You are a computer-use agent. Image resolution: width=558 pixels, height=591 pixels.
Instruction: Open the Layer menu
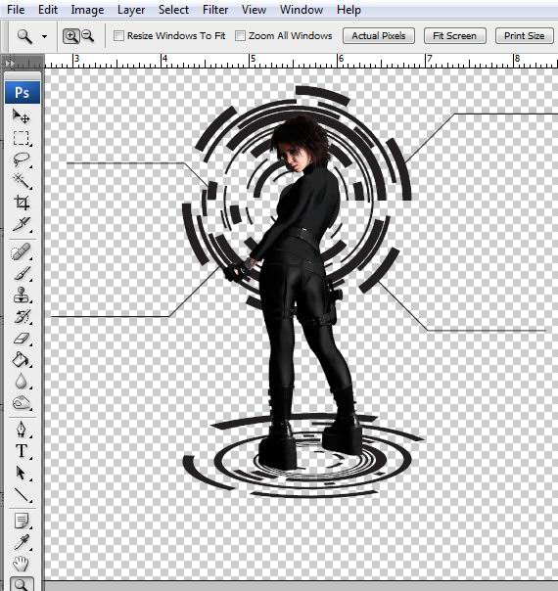tap(131, 10)
